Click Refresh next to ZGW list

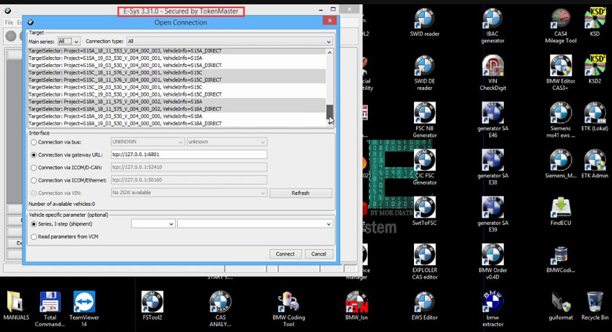(x=300, y=193)
